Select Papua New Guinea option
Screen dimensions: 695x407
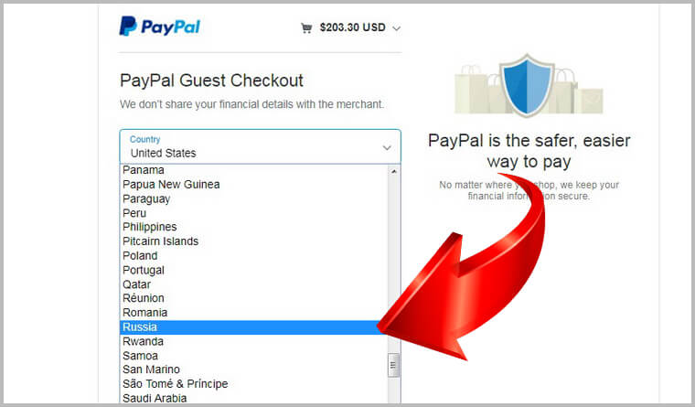253,185
